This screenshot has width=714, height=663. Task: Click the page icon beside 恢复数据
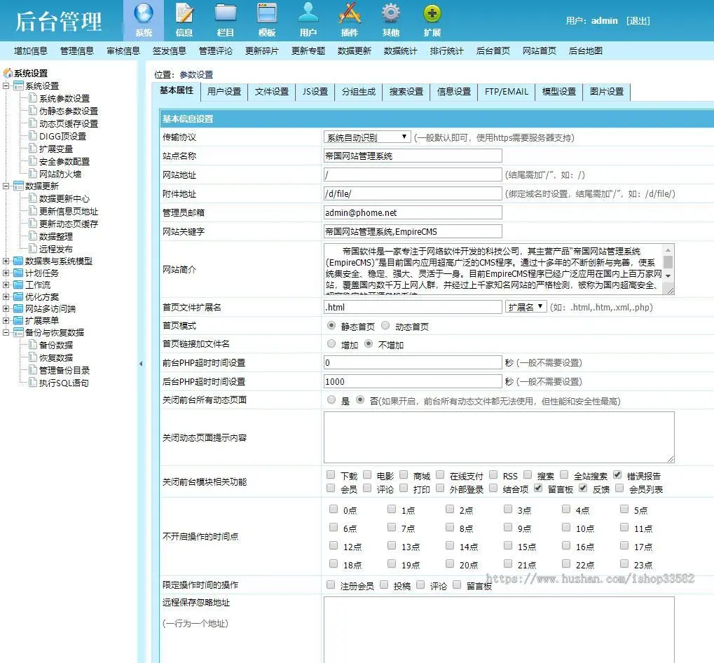32,357
